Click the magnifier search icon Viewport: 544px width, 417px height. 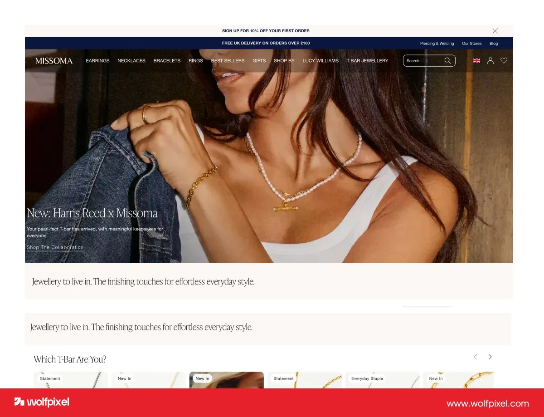[x=447, y=61]
